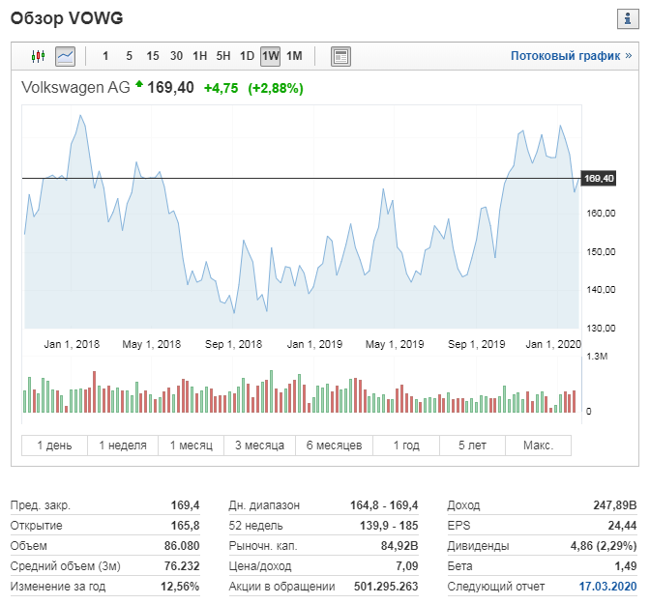Click the Изменение за год value 12,56%
This screenshot has height=604, width=650.
coord(180,587)
